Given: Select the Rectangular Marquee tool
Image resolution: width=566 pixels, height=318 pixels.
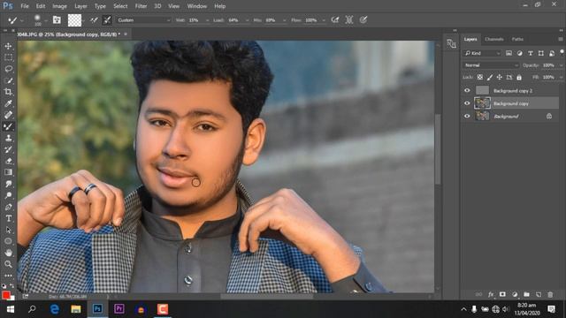Looking at the screenshot, I should pyautogui.click(x=8, y=57).
